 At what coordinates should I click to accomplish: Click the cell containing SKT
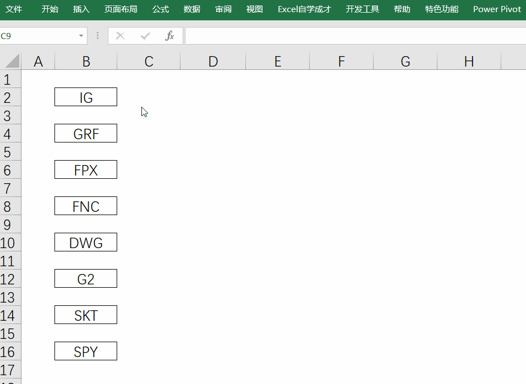click(x=86, y=315)
